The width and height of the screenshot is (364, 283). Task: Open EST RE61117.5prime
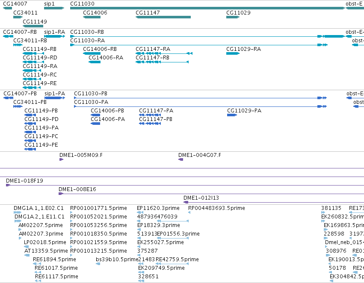point(56,277)
